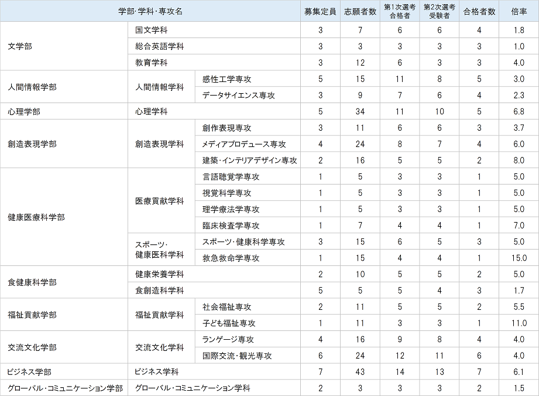Click the グローバル·コミュニケーション学部 faculty cell
The height and width of the screenshot is (396, 539).
(x=64, y=388)
